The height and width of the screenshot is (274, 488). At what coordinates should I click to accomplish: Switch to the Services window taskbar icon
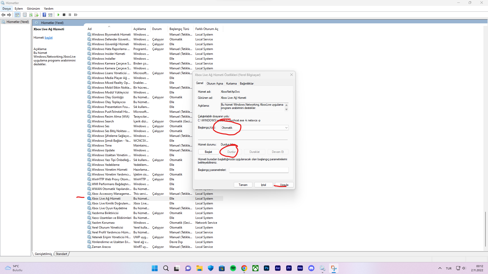[323, 268]
